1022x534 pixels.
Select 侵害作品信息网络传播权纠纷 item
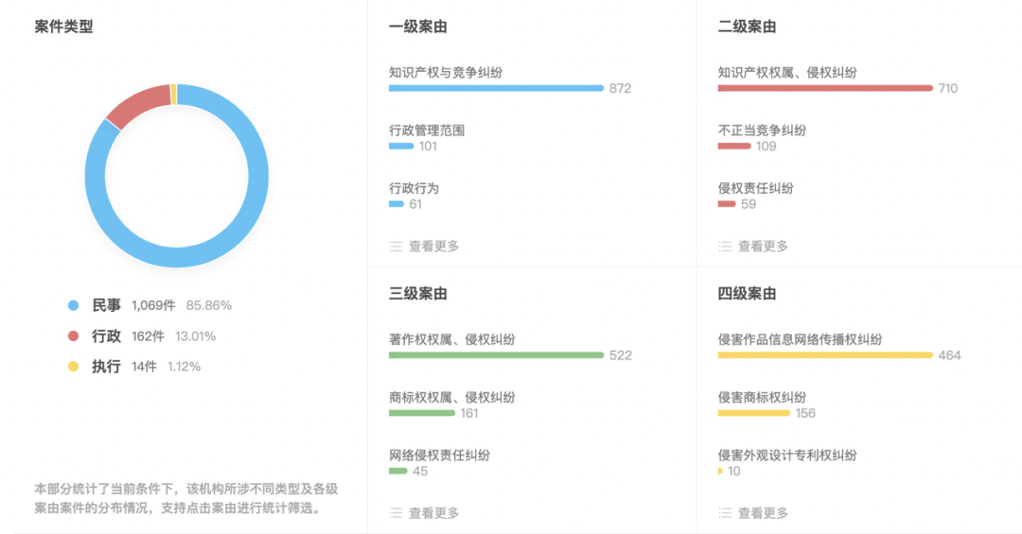pyautogui.click(x=801, y=339)
